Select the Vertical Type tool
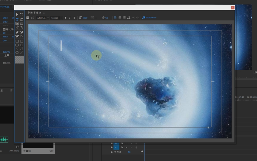Viewport: 257px width, 161px height. click(22, 20)
